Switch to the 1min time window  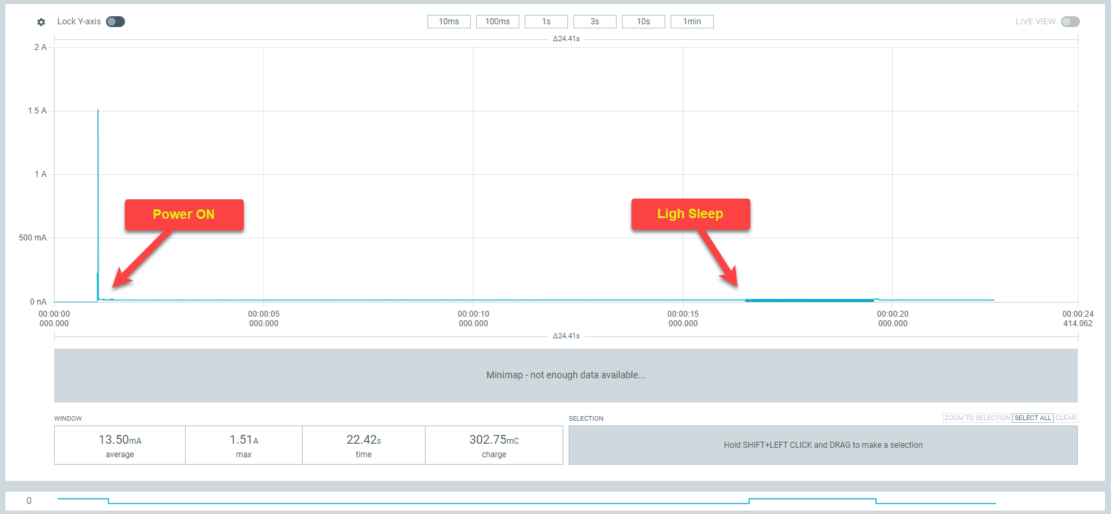tap(692, 22)
